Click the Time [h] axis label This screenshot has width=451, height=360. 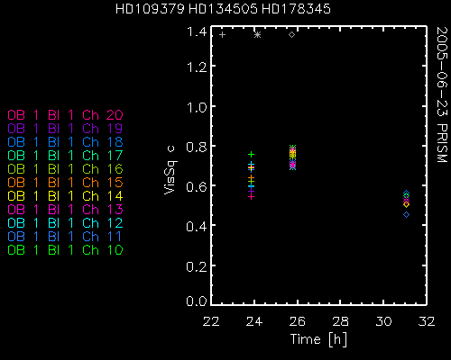coord(318,339)
